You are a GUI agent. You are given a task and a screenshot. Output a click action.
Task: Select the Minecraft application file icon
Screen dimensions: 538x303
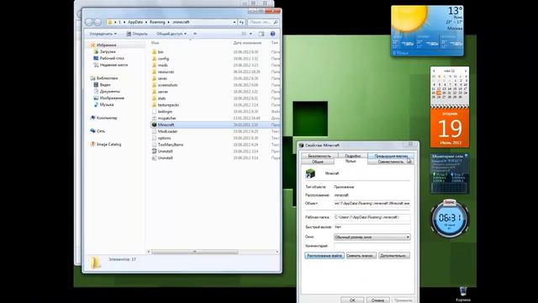pos(154,125)
